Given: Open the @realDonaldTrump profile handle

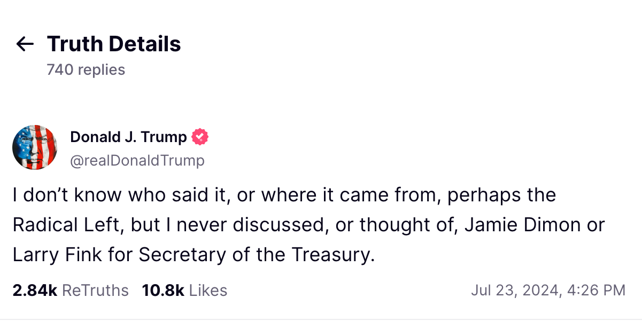Looking at the screenshot, I should [x=137, y=160].
